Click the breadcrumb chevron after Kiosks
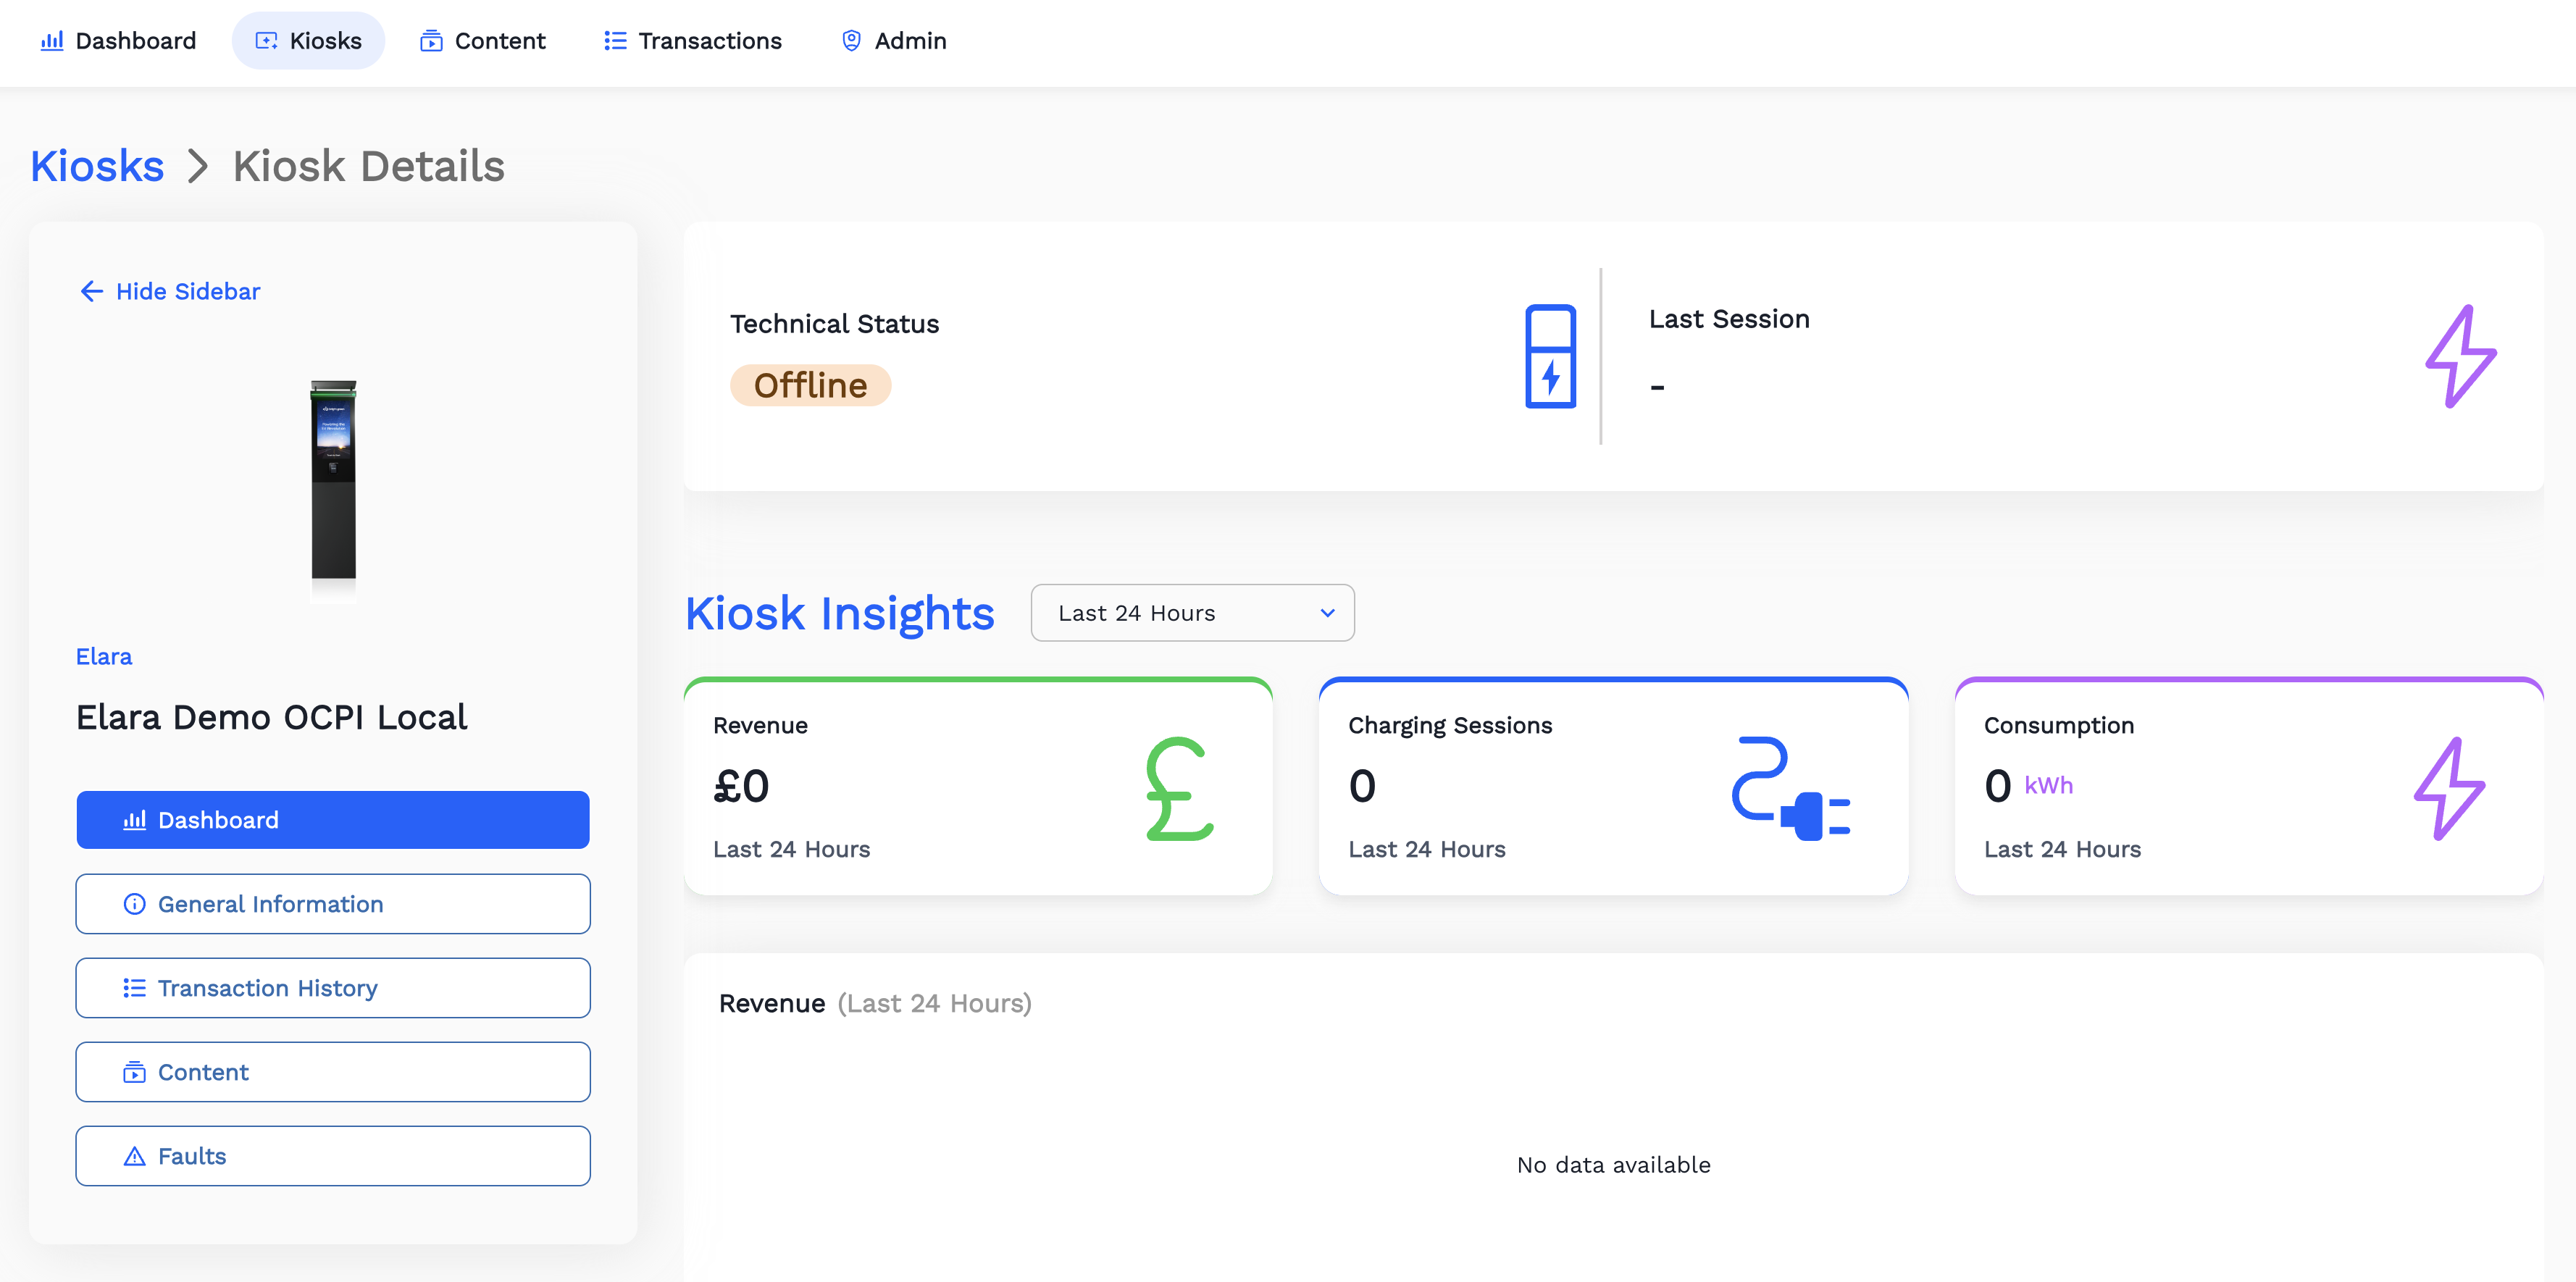This screenshot has width=2576, height=1282. coord(198,166)
